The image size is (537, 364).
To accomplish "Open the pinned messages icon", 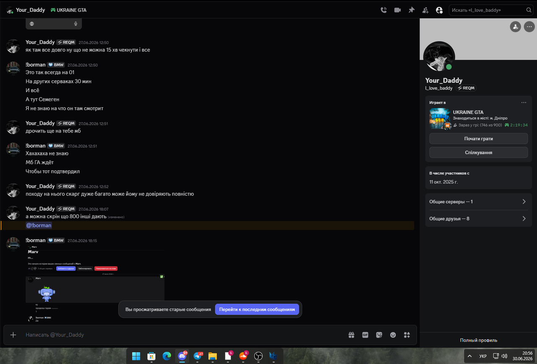I will pos(412,10).
